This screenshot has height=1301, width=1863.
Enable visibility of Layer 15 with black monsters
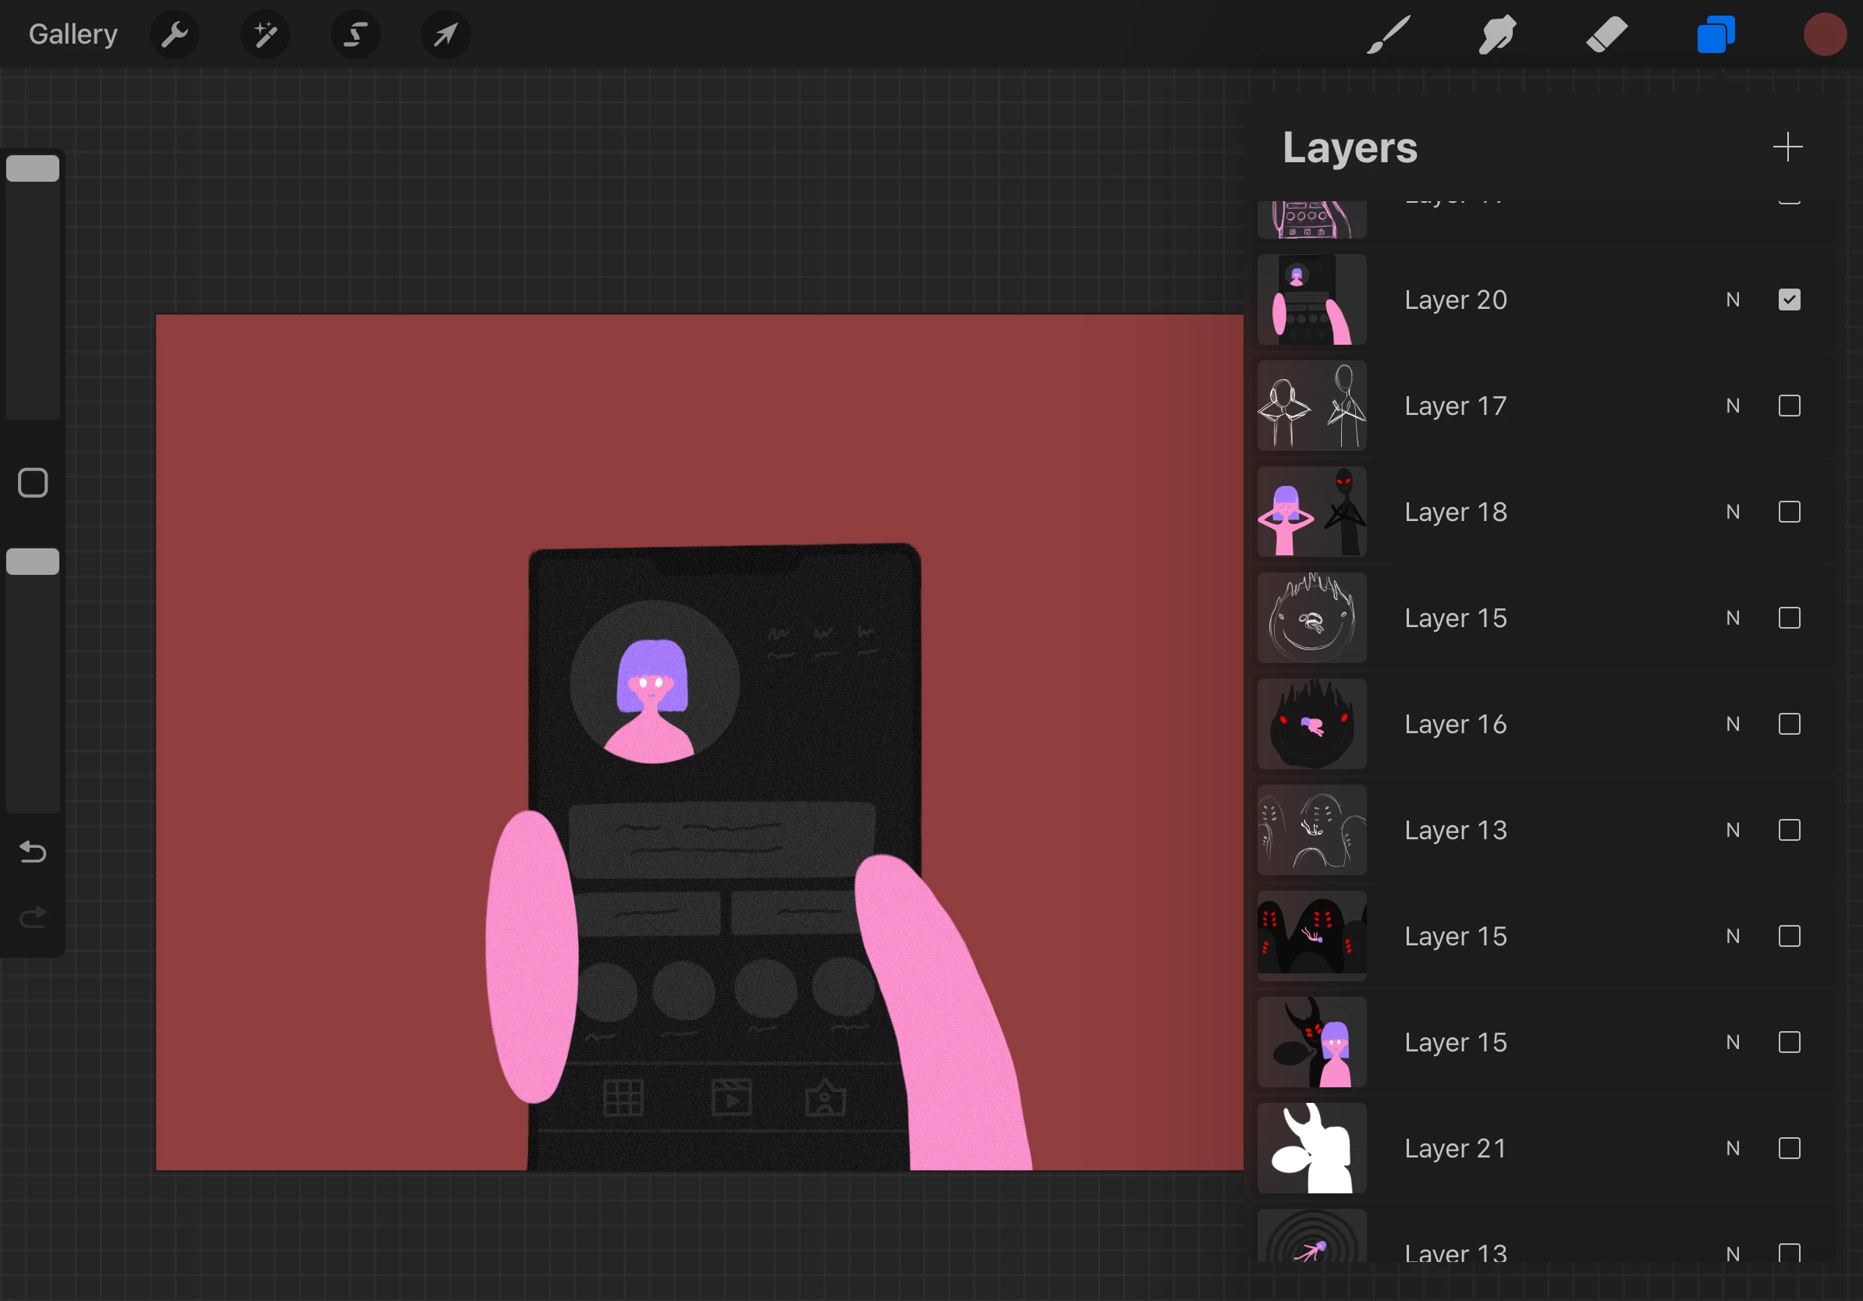coord(1789,936)
